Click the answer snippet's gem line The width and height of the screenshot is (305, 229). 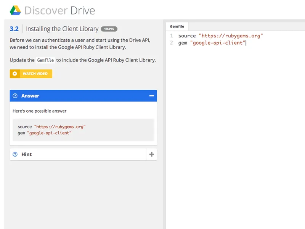pyautogui.click(x=45, y=133)
